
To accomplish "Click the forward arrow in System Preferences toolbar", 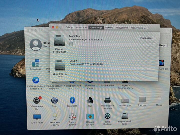I will pos(47,30).
